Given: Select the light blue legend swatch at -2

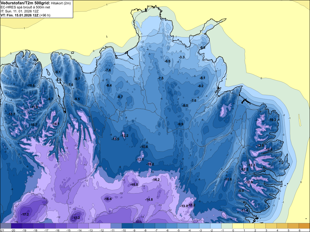Looking at the screenshot, I should [216, 226].
